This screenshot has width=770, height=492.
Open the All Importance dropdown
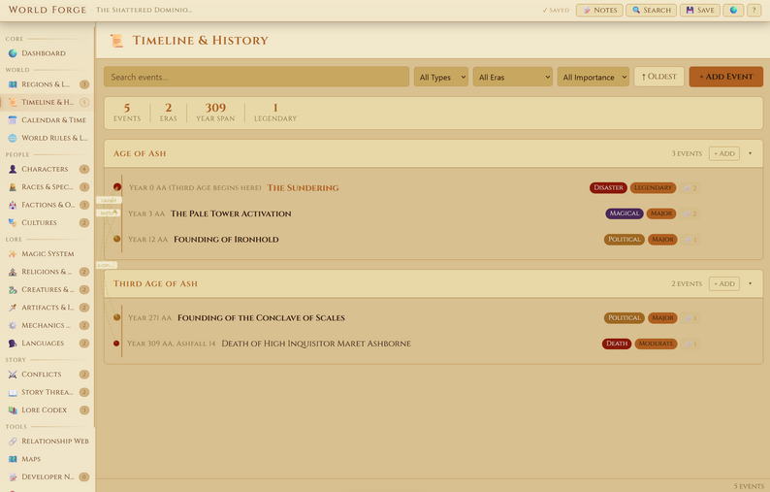pyautogui.click(x=594, y=77)
